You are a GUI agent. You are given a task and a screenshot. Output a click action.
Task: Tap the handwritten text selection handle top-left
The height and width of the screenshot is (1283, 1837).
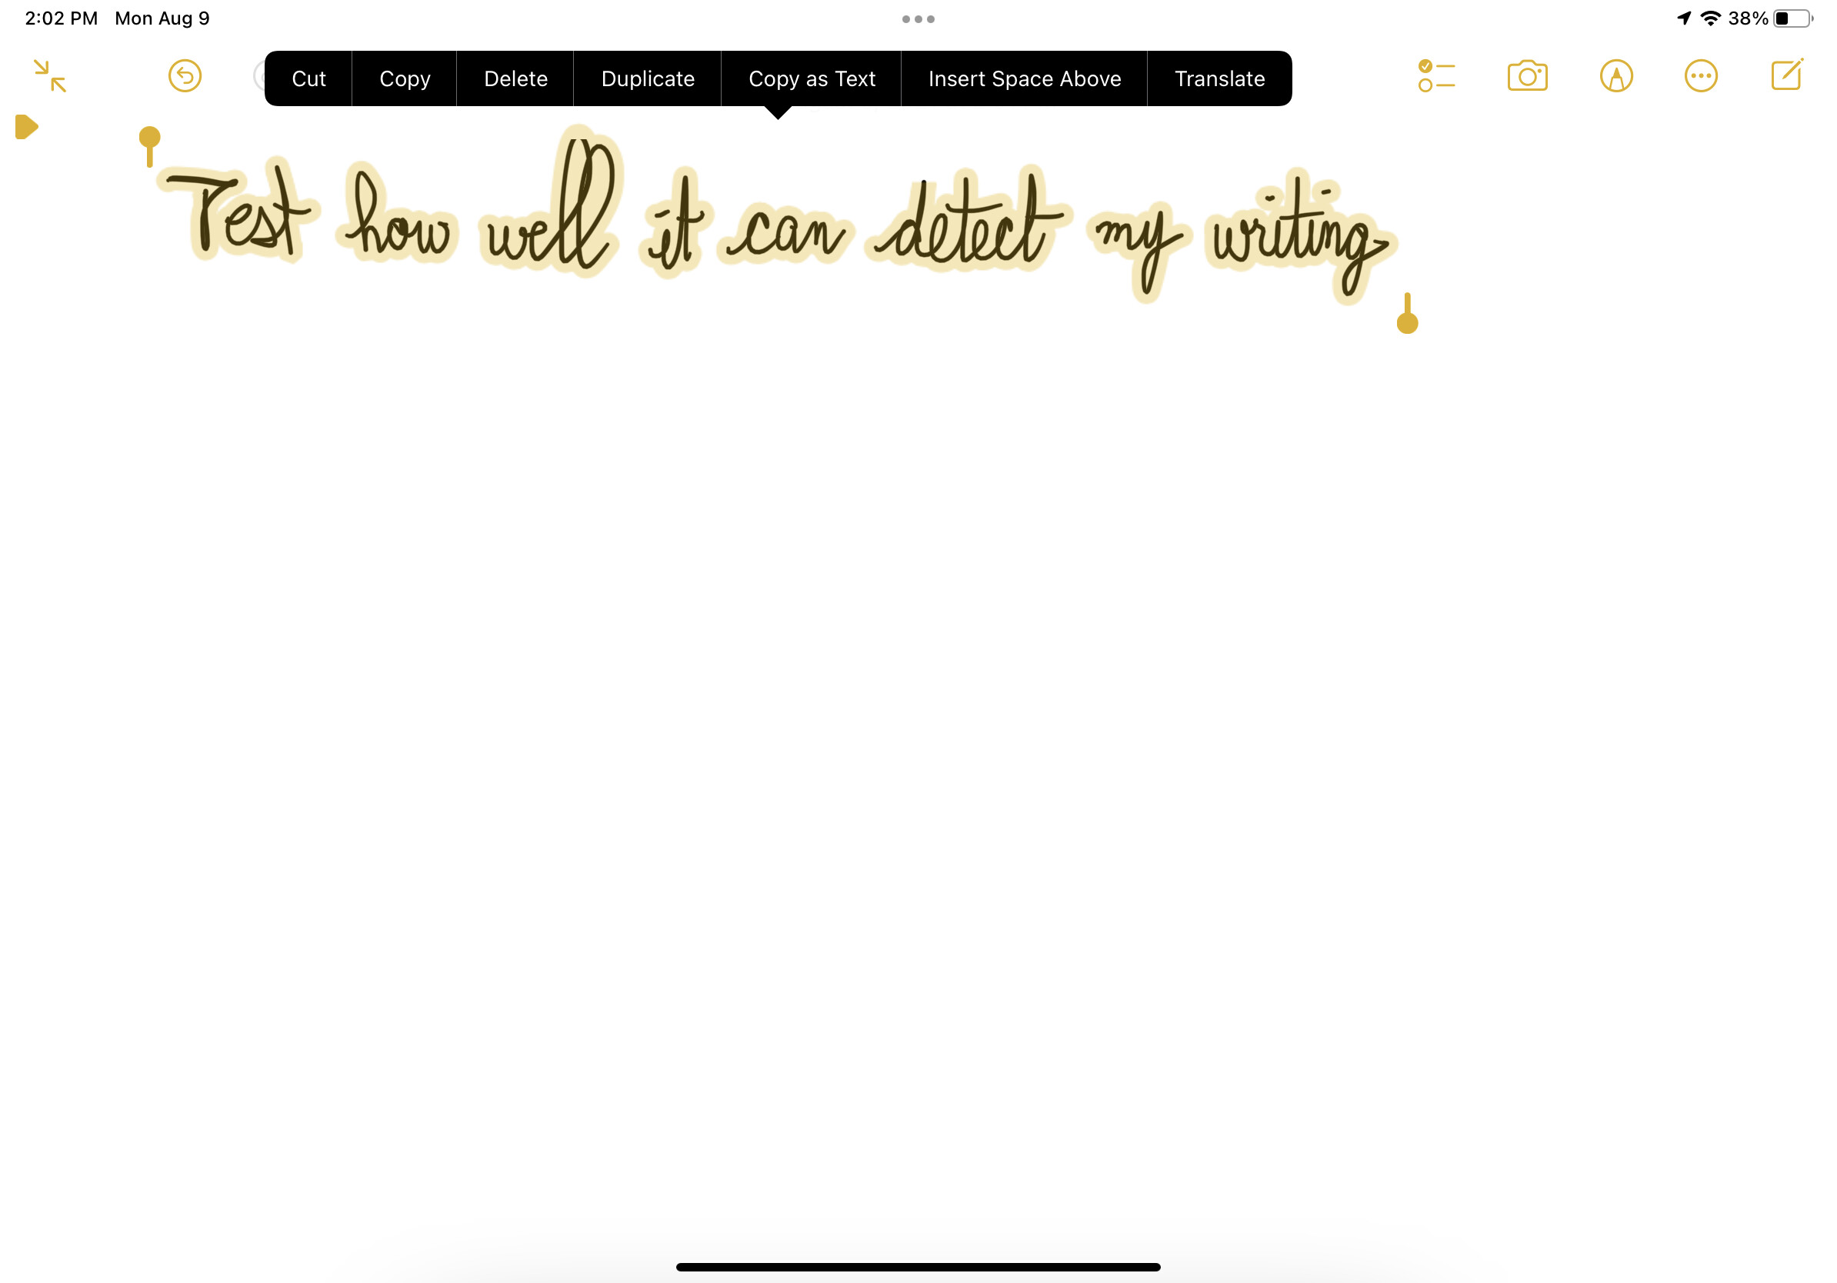[x=149, y=137]
